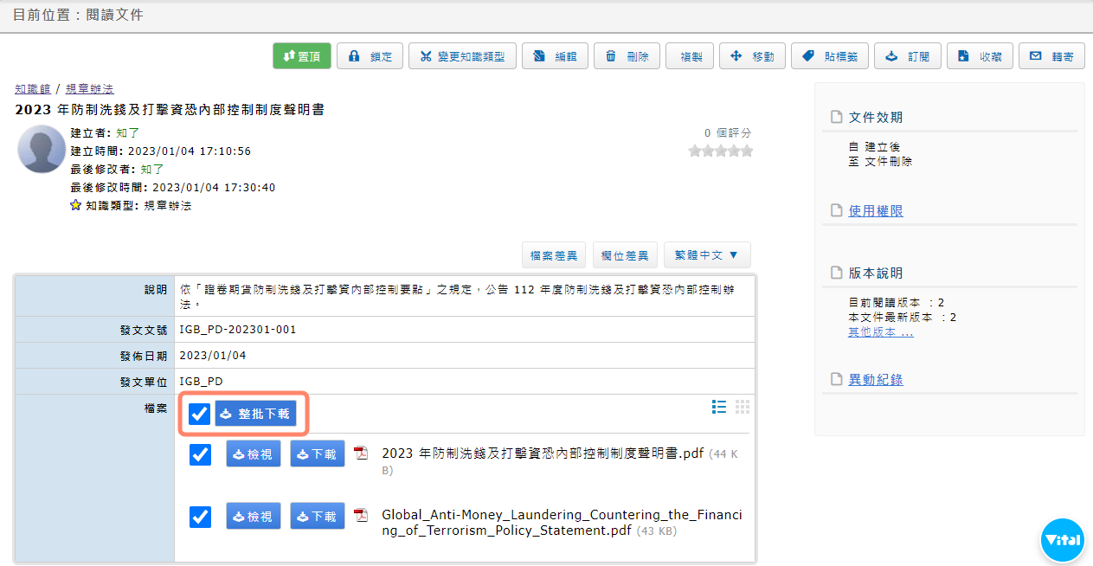Uncheck the 2023 聲明書 pdf checkbox
The height and width of the screenshot is (566, 1093).
200,454
